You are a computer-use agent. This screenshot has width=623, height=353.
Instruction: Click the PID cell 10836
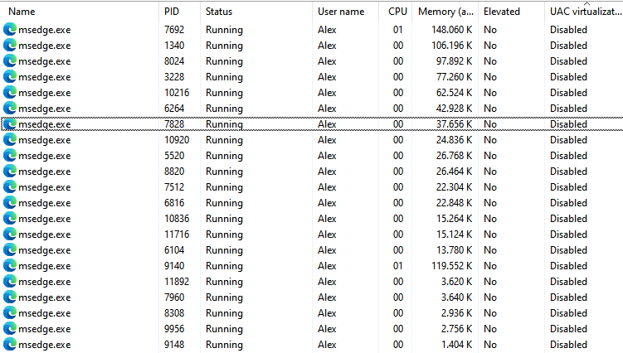pyautogui.click(x=177, y=219)
